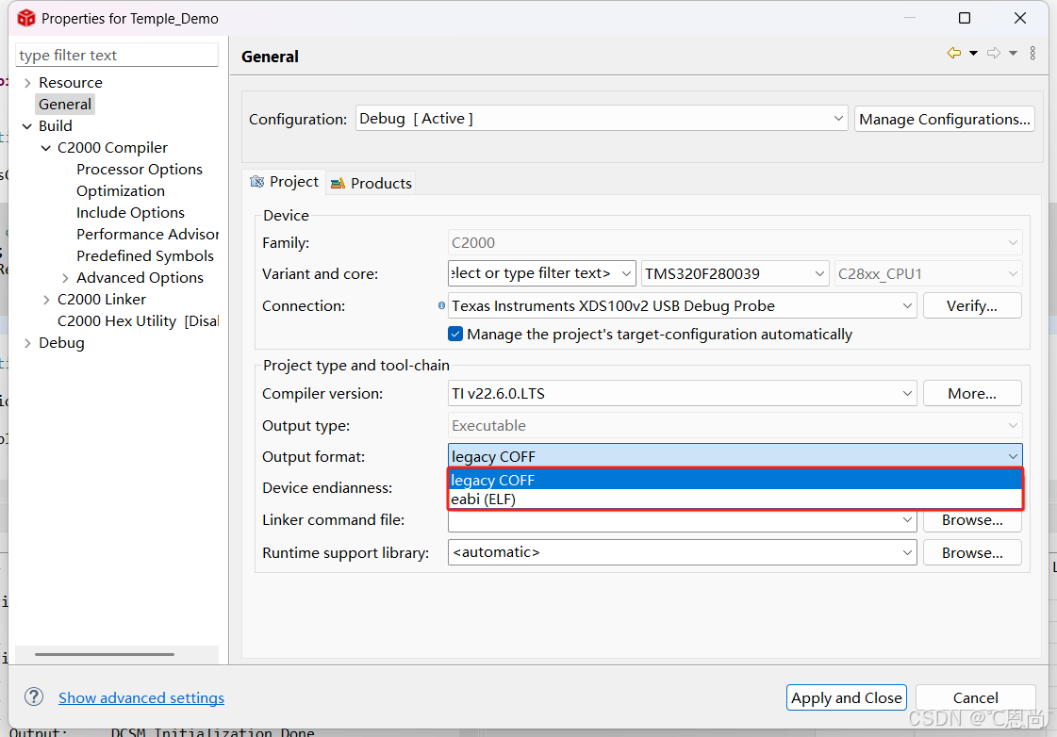Select General in the tree

click(x=65, y=105)
